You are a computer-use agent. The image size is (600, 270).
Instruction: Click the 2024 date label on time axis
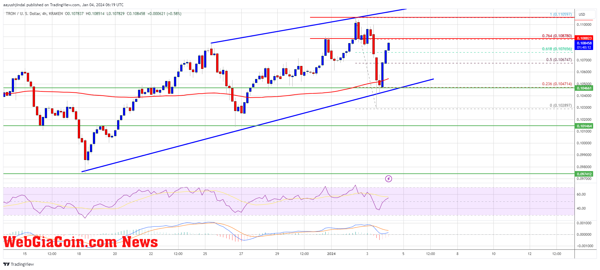pyautogui.click(x=331, y=254)
